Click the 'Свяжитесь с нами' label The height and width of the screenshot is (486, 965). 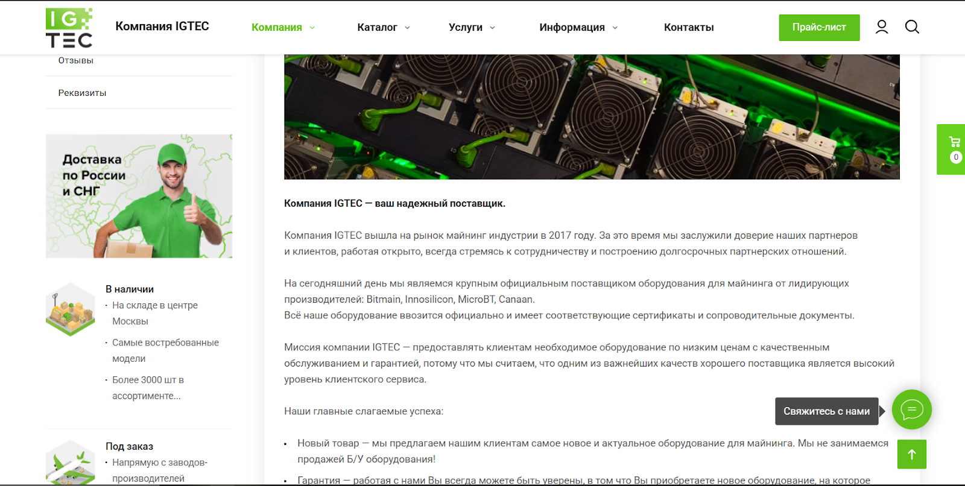pyautogui.click(x=826, y=411)
